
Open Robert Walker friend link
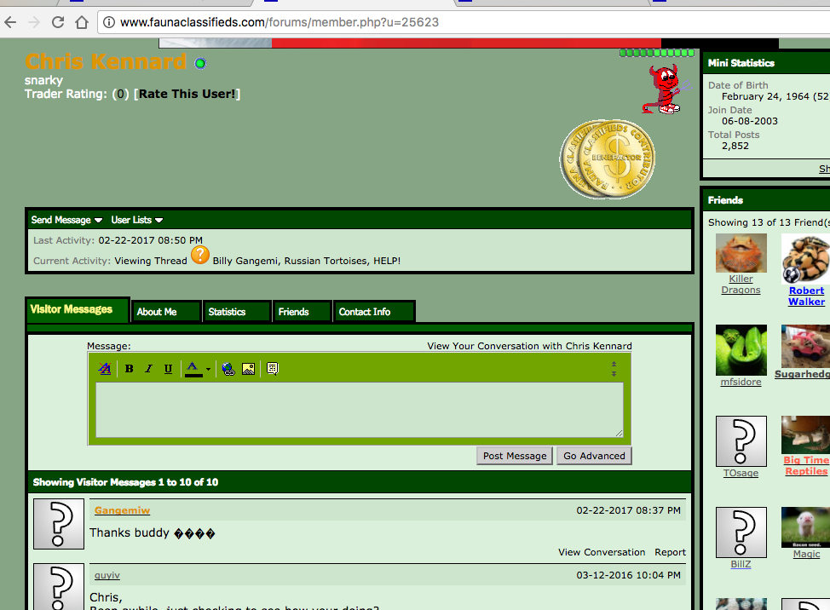806,296
